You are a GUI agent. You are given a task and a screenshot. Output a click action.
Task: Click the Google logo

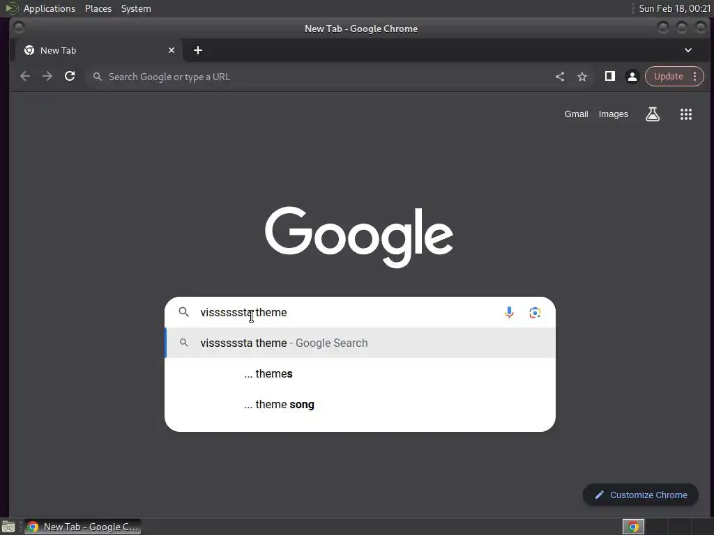[359, 237]
